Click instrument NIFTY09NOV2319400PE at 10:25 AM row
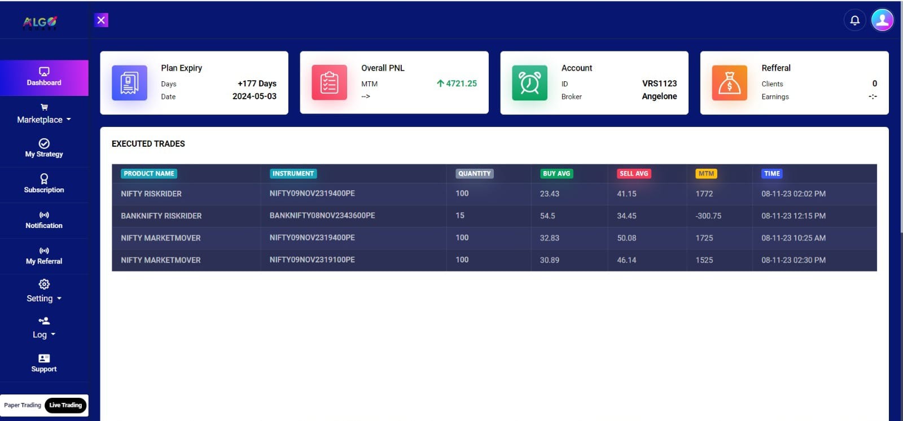Screen dimensions: 903x421 312,238
